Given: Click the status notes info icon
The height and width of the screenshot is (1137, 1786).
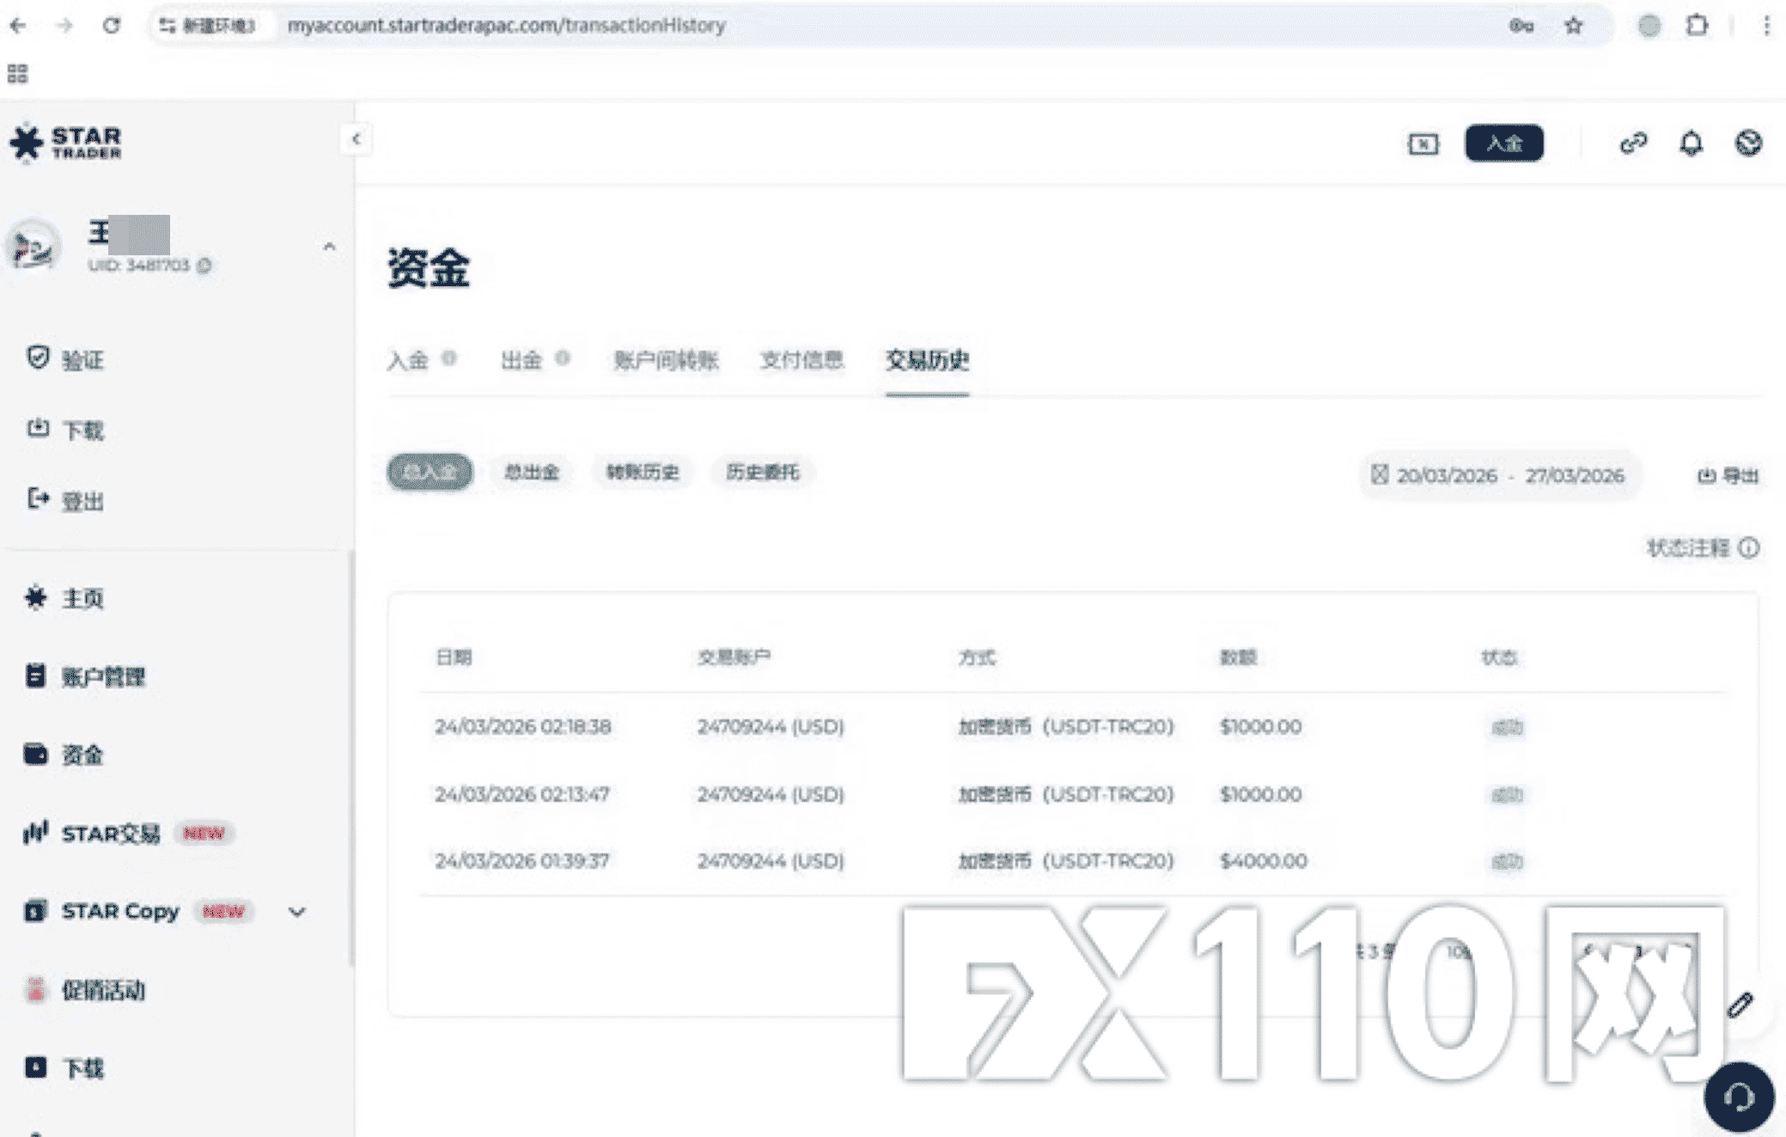Looking at the screenshot, I should click(x=1749, y=547).
